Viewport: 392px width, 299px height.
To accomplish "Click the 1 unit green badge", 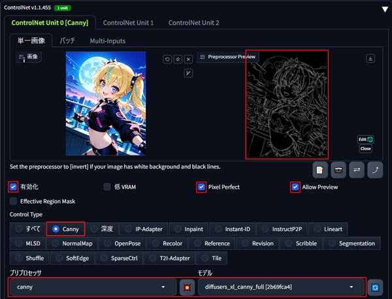I will click(x=63, y=8).
